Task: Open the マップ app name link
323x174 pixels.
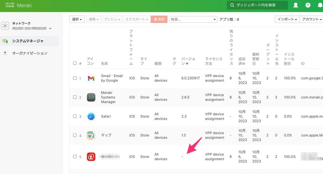Action: 106,135
